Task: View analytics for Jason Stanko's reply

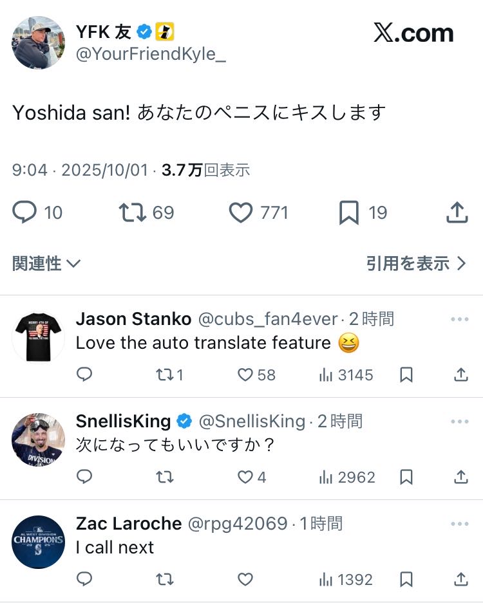Action: tap(326, 375)
